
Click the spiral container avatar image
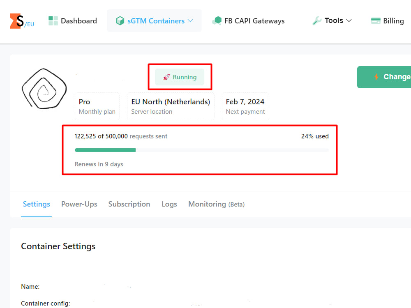tap(44, 89)
